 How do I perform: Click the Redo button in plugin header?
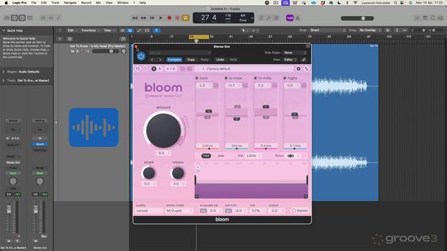(233, 60)
